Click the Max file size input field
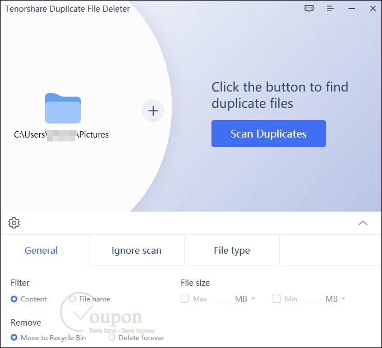Screen dimensions: 382x348 [x=221, y=299]
